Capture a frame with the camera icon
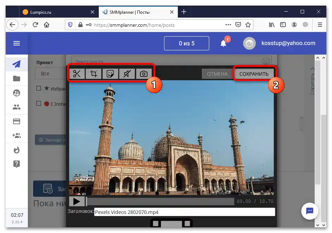 tap(144, 74)
